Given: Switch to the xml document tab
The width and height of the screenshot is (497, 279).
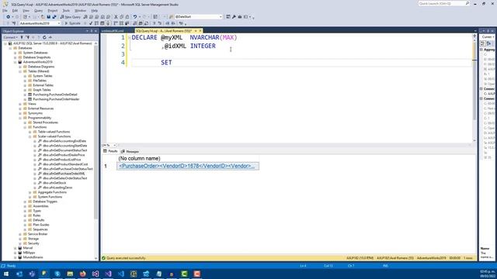Looking at the screenshot, I should pyautogui.click(x=113, y=31).
